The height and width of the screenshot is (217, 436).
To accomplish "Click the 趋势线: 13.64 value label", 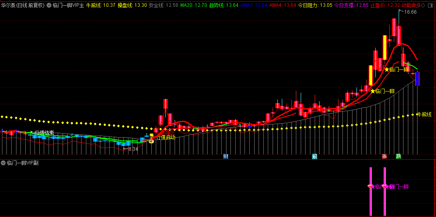I will tap(224, 5).
